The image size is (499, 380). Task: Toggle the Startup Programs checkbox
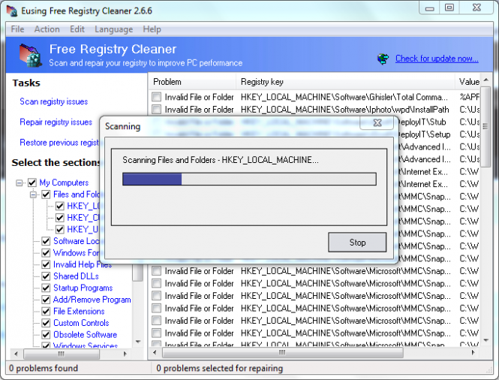point(46,288)
